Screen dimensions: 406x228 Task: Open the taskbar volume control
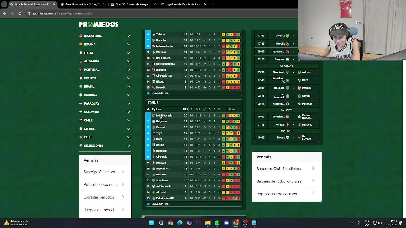pos(380,223)
